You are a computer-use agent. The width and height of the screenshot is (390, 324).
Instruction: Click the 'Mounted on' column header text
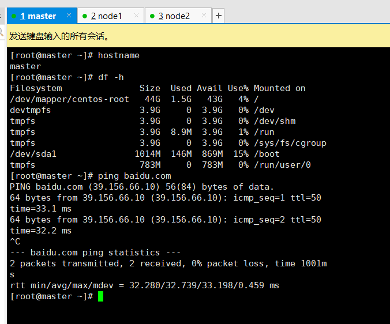click(x=279, y=88)
